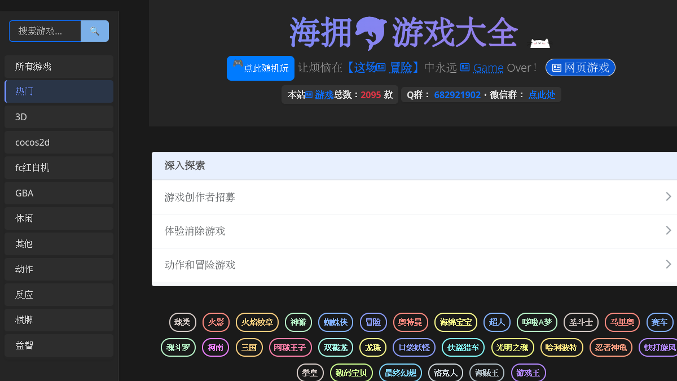Click the QQ group number 682921902

coord(458,95)
